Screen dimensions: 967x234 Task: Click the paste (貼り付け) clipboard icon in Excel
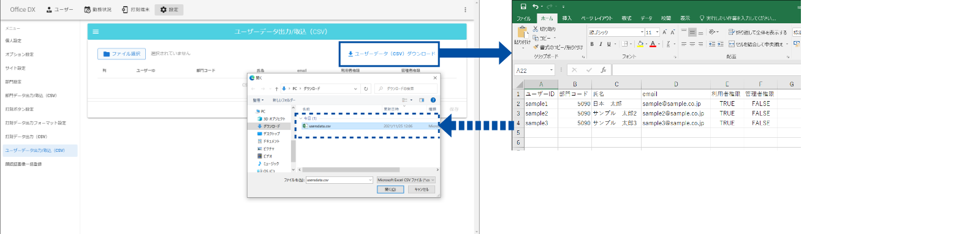(x=522, y=31)
